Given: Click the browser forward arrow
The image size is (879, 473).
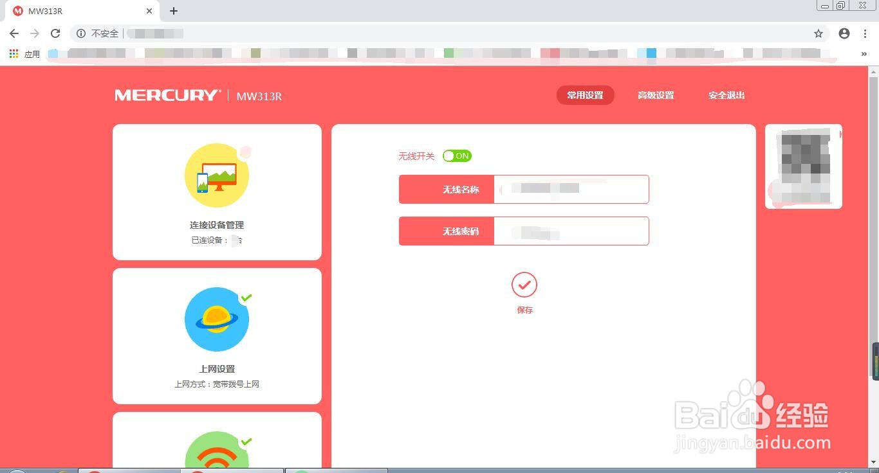Looking at the screenshot, I should coord(35,33).
